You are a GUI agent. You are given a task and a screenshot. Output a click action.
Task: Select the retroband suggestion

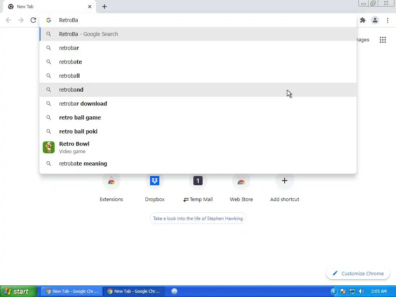pos(198,90)
